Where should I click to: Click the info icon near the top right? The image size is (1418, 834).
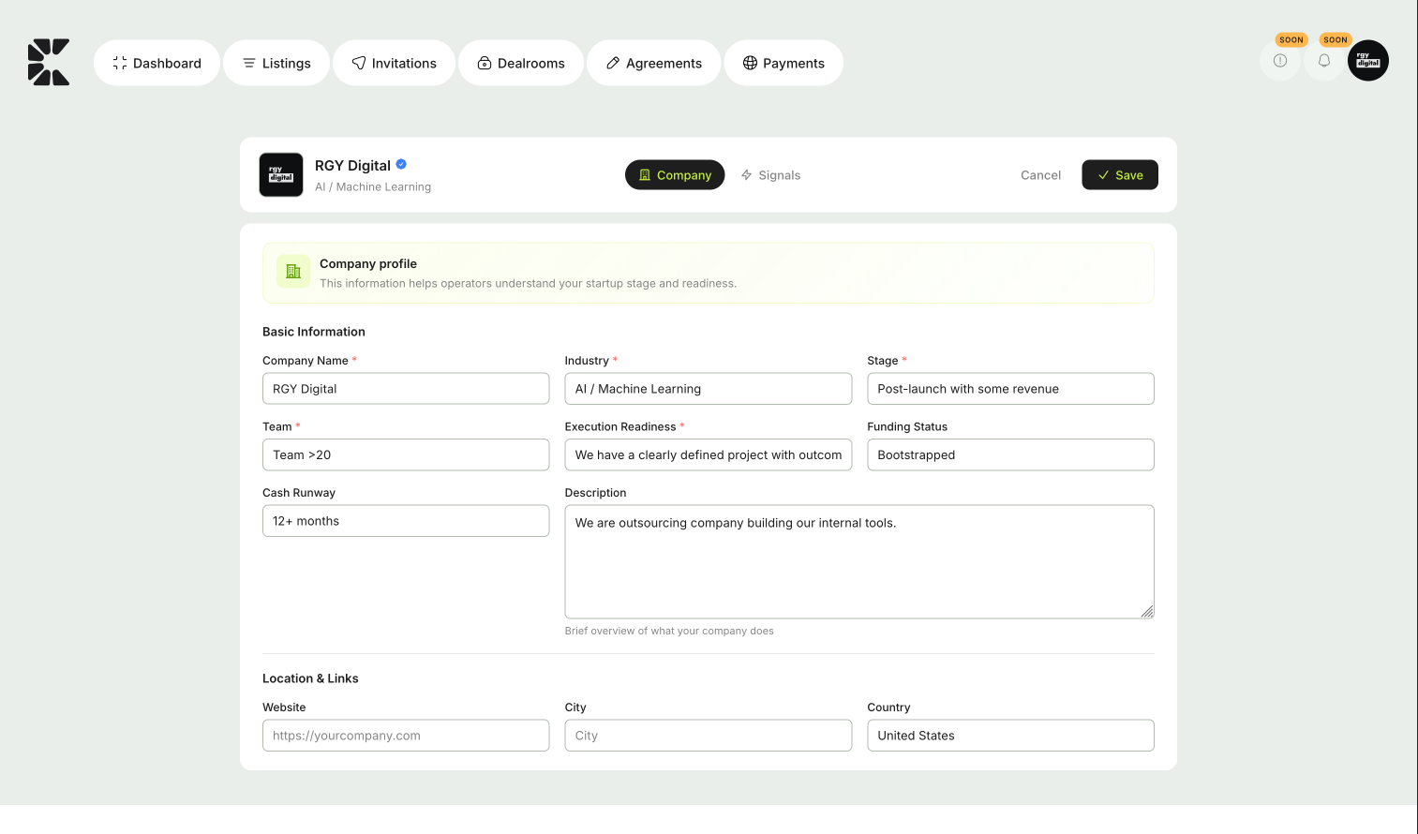[1279, 61]
